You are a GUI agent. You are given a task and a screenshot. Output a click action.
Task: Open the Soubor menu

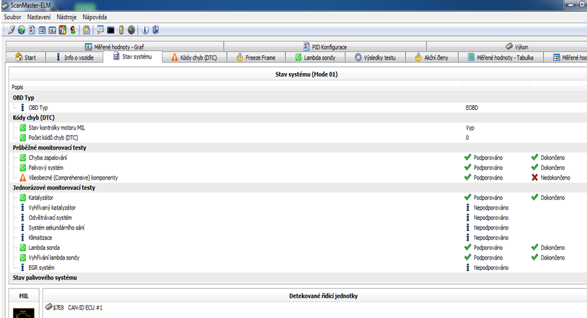(13, 16)
